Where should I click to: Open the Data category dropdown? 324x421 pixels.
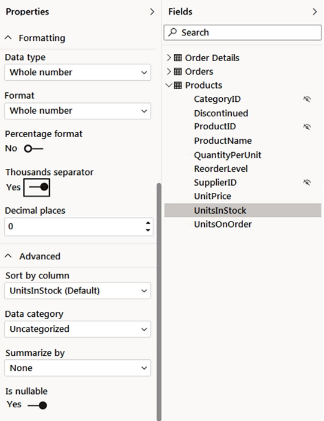coord(78,329)
